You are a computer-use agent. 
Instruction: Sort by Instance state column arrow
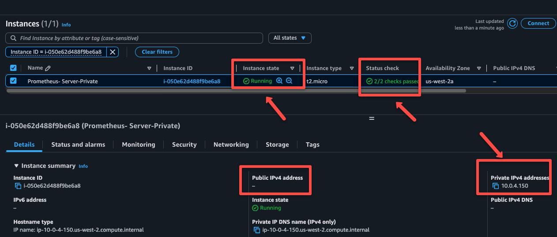(292, 68)
